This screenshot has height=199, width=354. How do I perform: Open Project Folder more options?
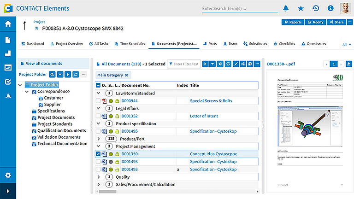coord(84,75)
